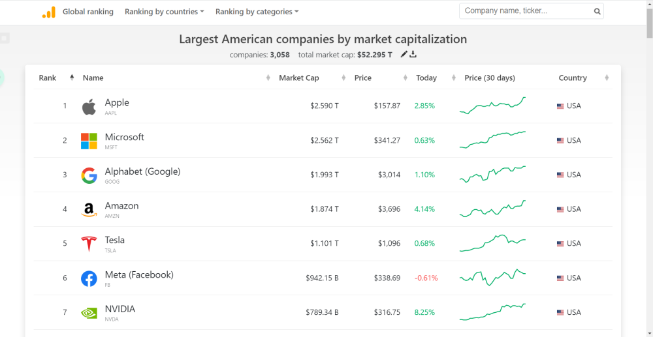Click the pencil edit icon near total market cap
This screenshot has height=337, width=653.
click(x=404, y=54)
